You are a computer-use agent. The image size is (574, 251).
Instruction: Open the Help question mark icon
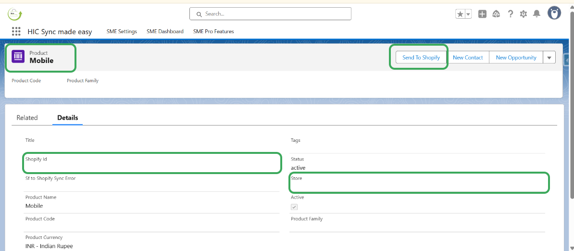tap(511, 14)
